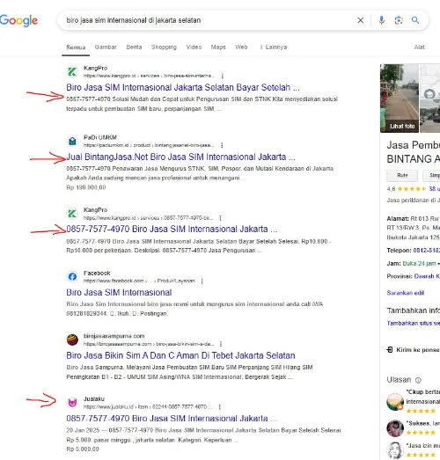Open the KangPro '0857-7577-4970 Biro Jasa SIM' result
The width and height of the screenshot is (440, 460).
(172, 229)
